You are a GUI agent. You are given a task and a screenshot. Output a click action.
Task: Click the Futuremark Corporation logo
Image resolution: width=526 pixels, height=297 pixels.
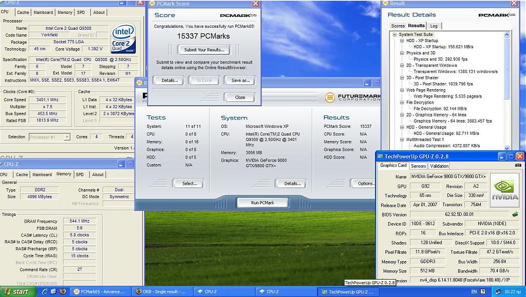pos(352,97)
